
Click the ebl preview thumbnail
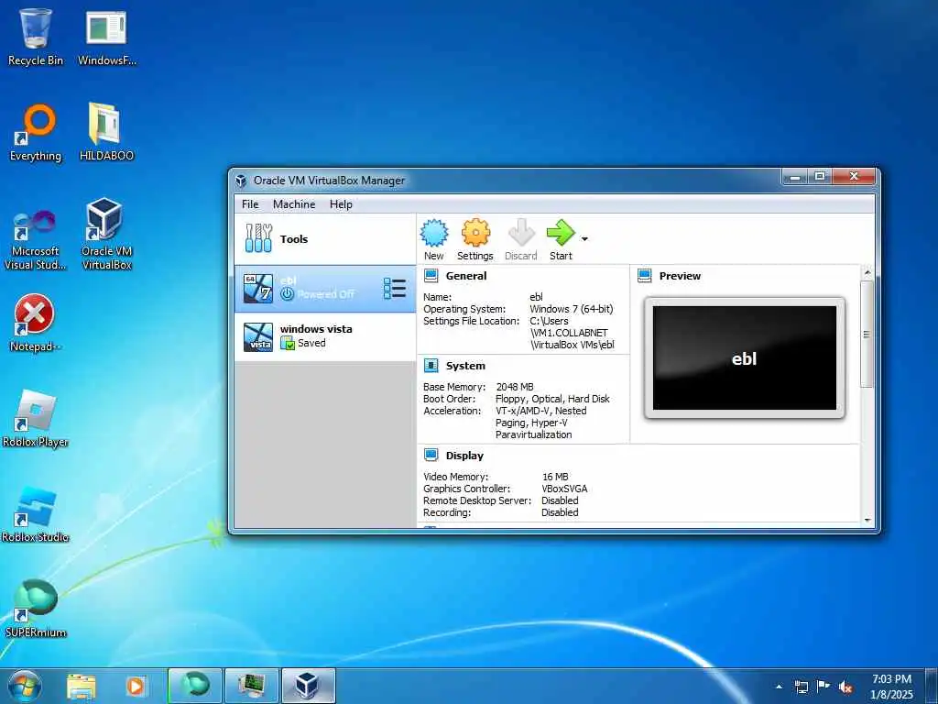(x=744, y=358)
